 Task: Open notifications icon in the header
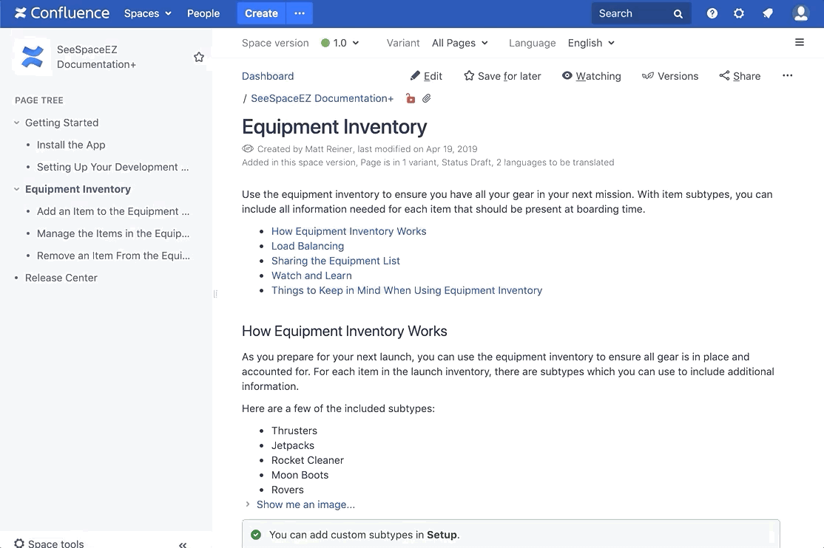(x=768, y=13)
